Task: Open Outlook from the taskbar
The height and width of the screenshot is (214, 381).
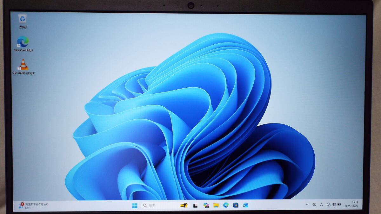Action: coord(245,205)
